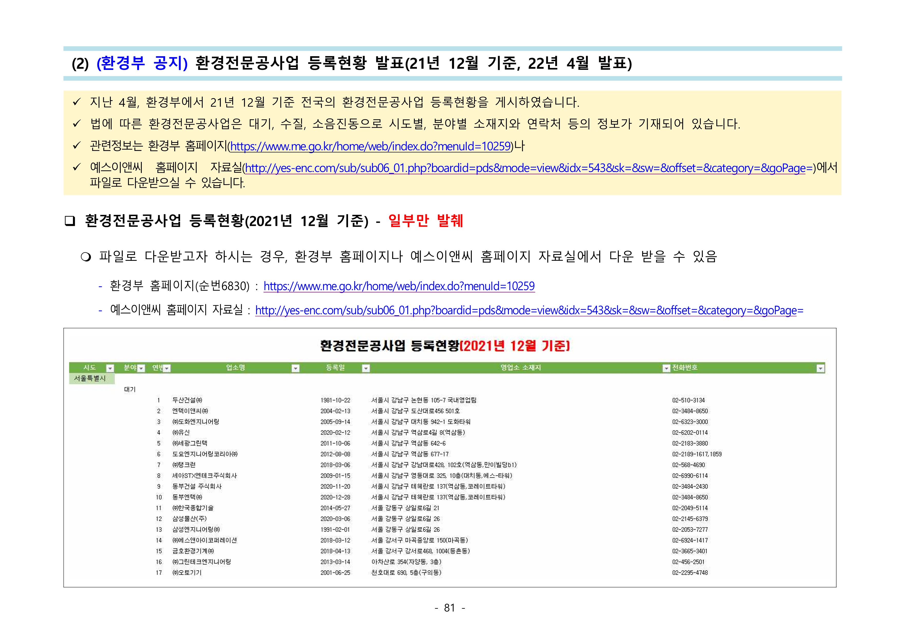Select the phone number 02-6323-3000
This screenshot has width=900, height=637.
[690, 422]
